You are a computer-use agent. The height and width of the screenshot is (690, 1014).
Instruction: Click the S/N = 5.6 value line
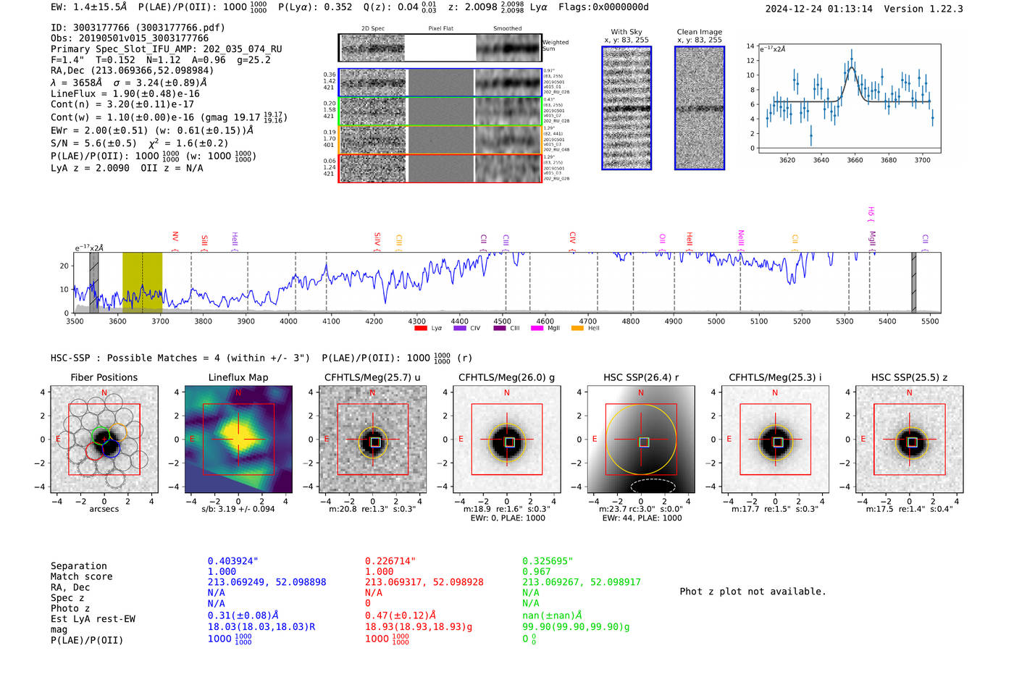[x=139, y=143]
